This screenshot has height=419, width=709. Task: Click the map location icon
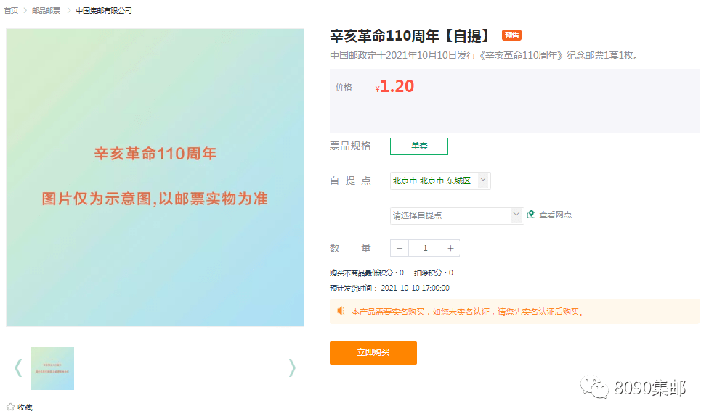click(531, 215)
